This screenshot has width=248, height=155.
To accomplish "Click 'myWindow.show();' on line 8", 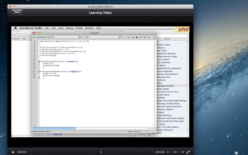I will tap(48, 55).
